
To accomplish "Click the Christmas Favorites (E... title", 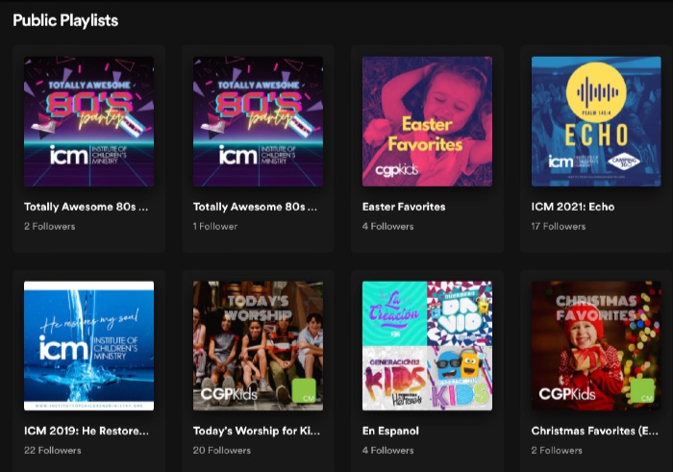I will tap(595, 431).
